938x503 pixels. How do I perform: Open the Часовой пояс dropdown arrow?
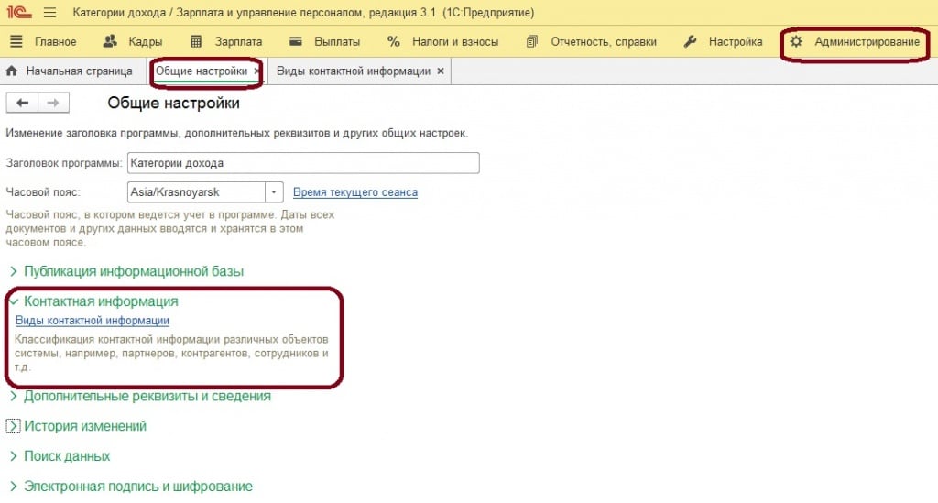coord(274,192)
